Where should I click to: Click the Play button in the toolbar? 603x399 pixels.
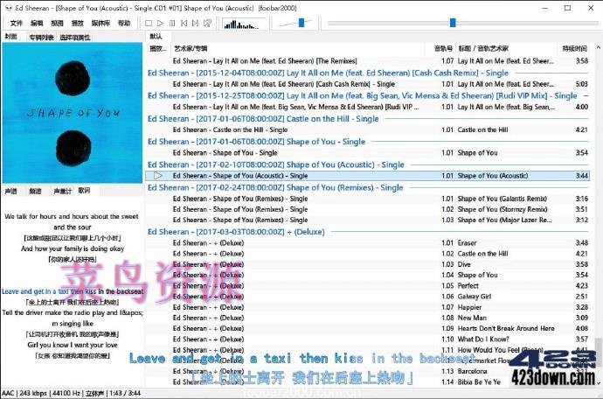161,23
